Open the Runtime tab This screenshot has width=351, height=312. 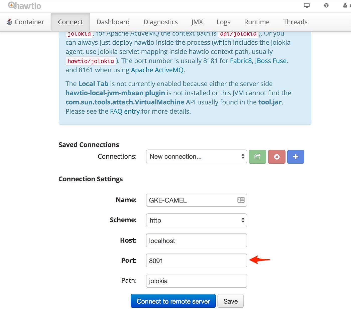pos(257,22)
